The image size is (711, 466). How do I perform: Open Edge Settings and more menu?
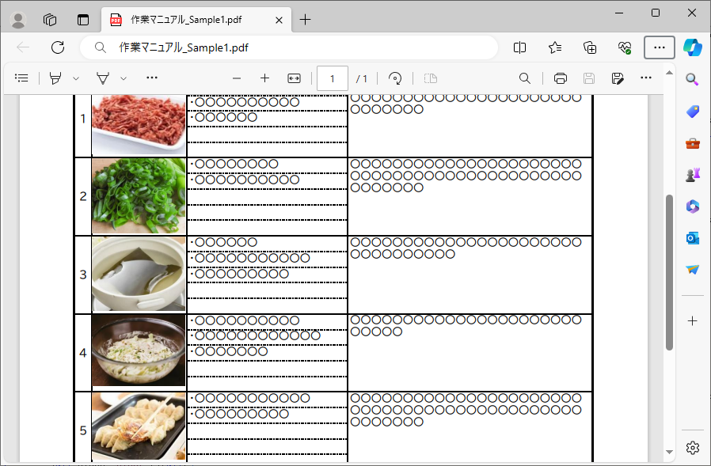click(659, 47)
